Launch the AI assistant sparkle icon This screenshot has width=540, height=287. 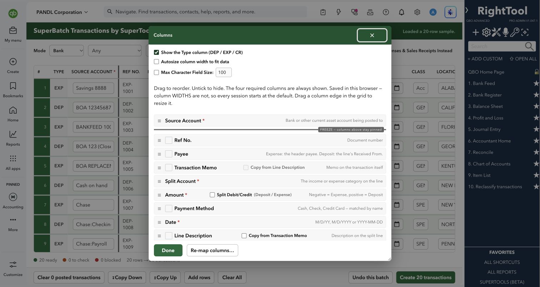click(450, 12)
